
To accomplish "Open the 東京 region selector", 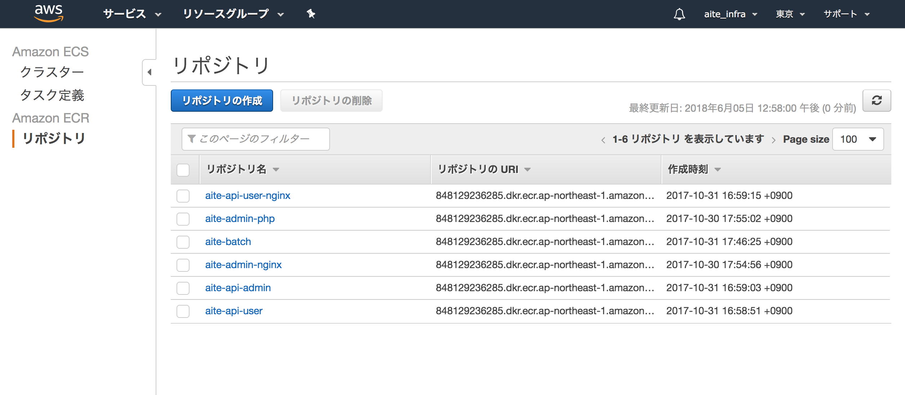I will (790, 14).
